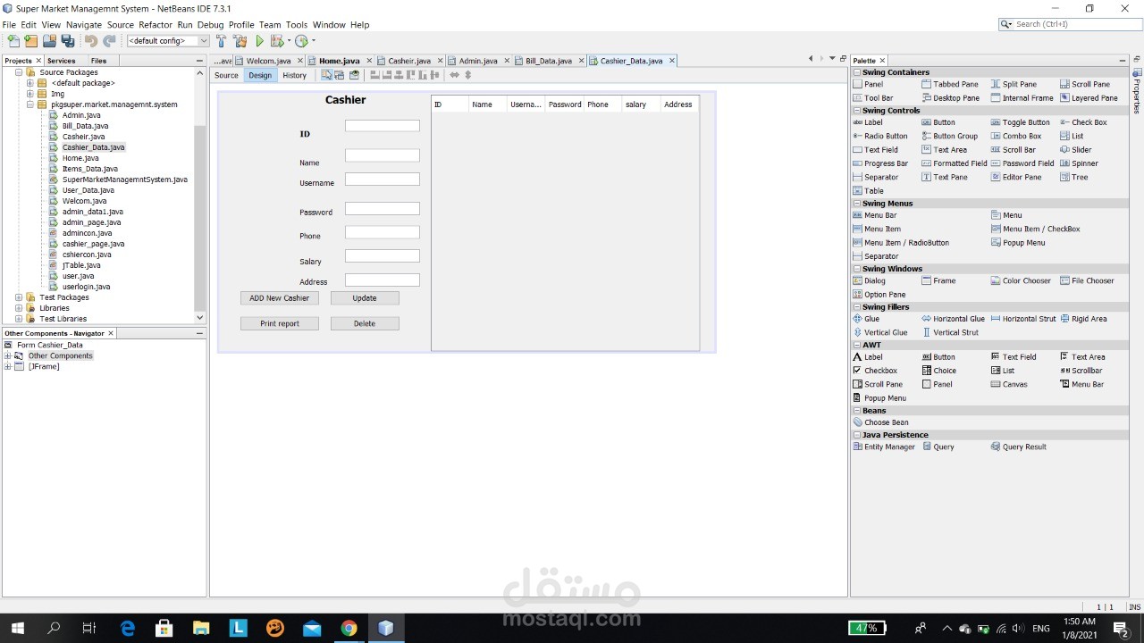
Task: Click the New Project toolbar icon
Action: coord(30,41)
